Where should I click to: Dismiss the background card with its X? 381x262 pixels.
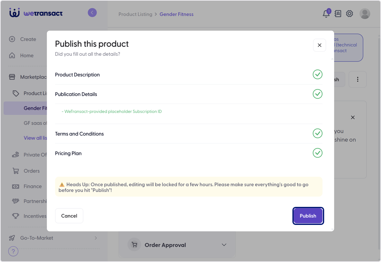tap(353, 117)
